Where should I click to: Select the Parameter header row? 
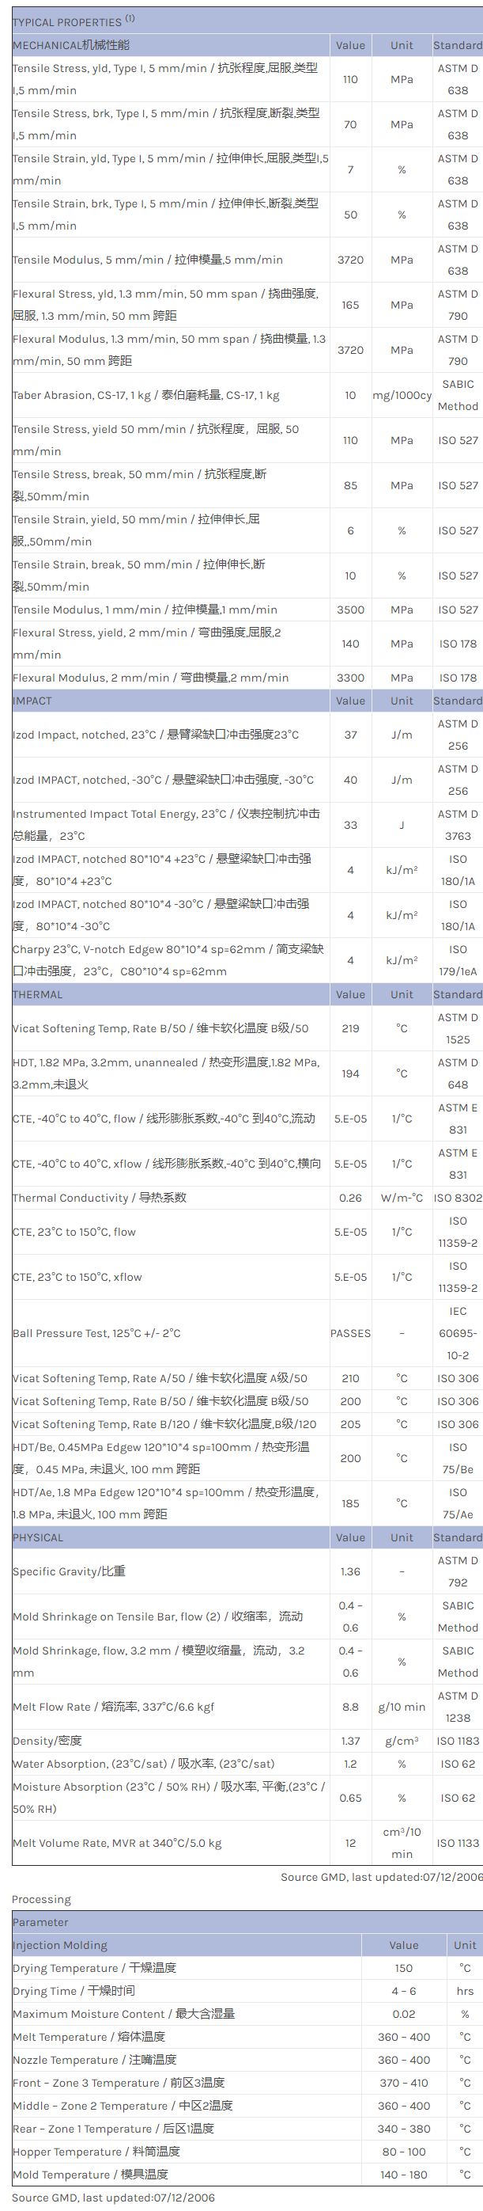[x=40, y=1923]
